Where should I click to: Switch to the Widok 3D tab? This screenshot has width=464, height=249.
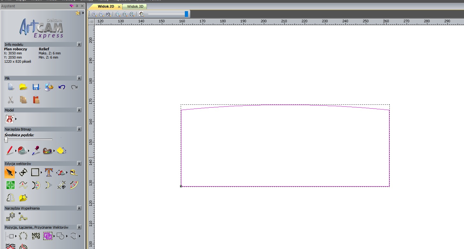[135, 6]
